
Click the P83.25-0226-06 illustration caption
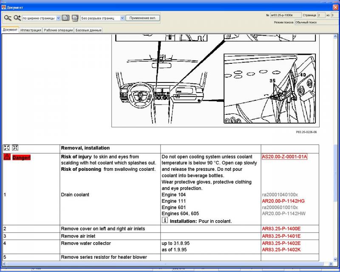click(x=306, y=132)
